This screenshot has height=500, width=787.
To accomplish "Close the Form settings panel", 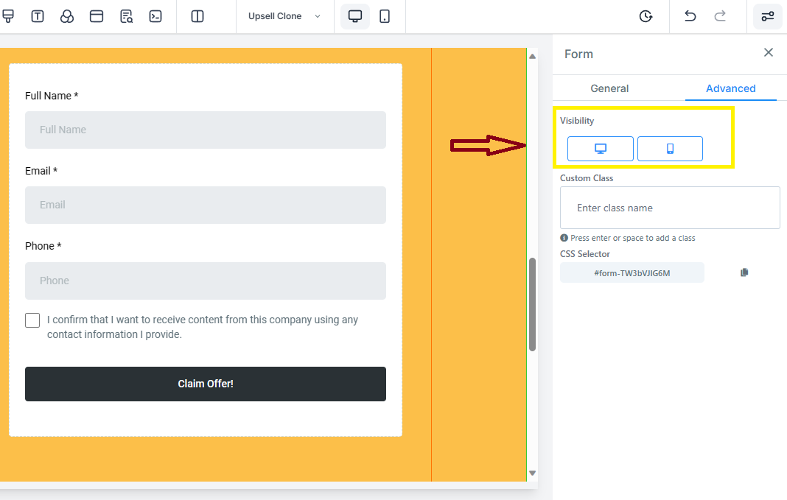I will [769, 52].
